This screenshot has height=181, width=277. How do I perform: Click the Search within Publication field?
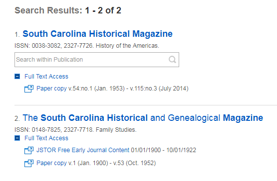97,60
